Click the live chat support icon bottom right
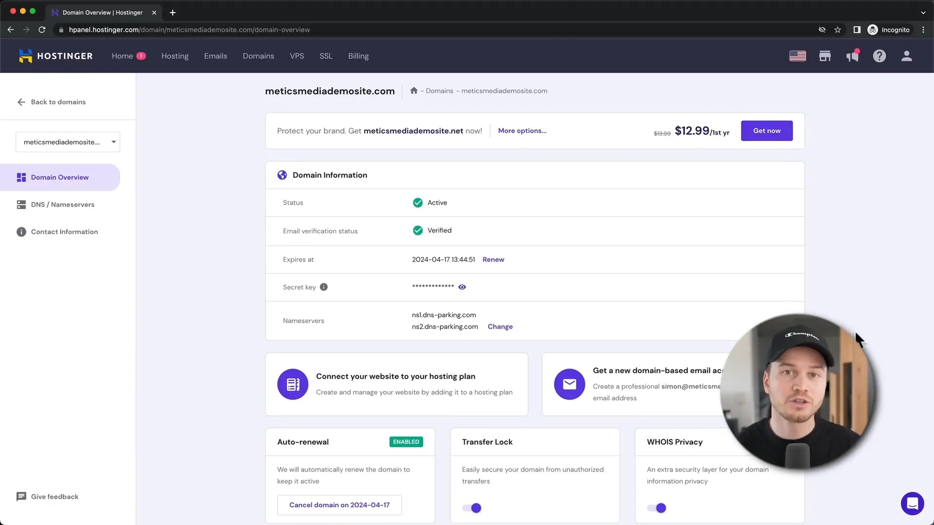This screenshot has width=934, height=525. 912,503
